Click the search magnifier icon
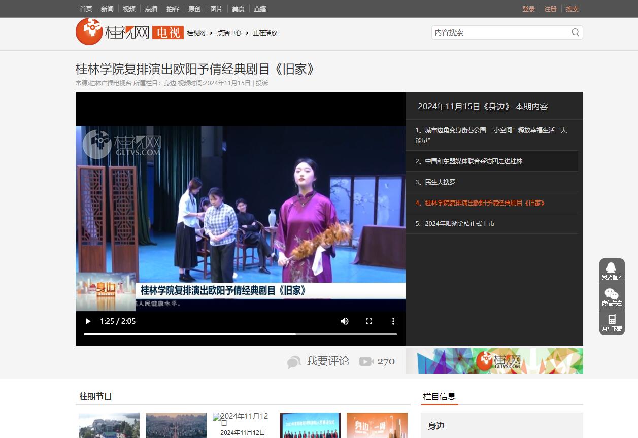Viewport: 638px width, 438px height. pyautogui.click(x=575, y=32)
